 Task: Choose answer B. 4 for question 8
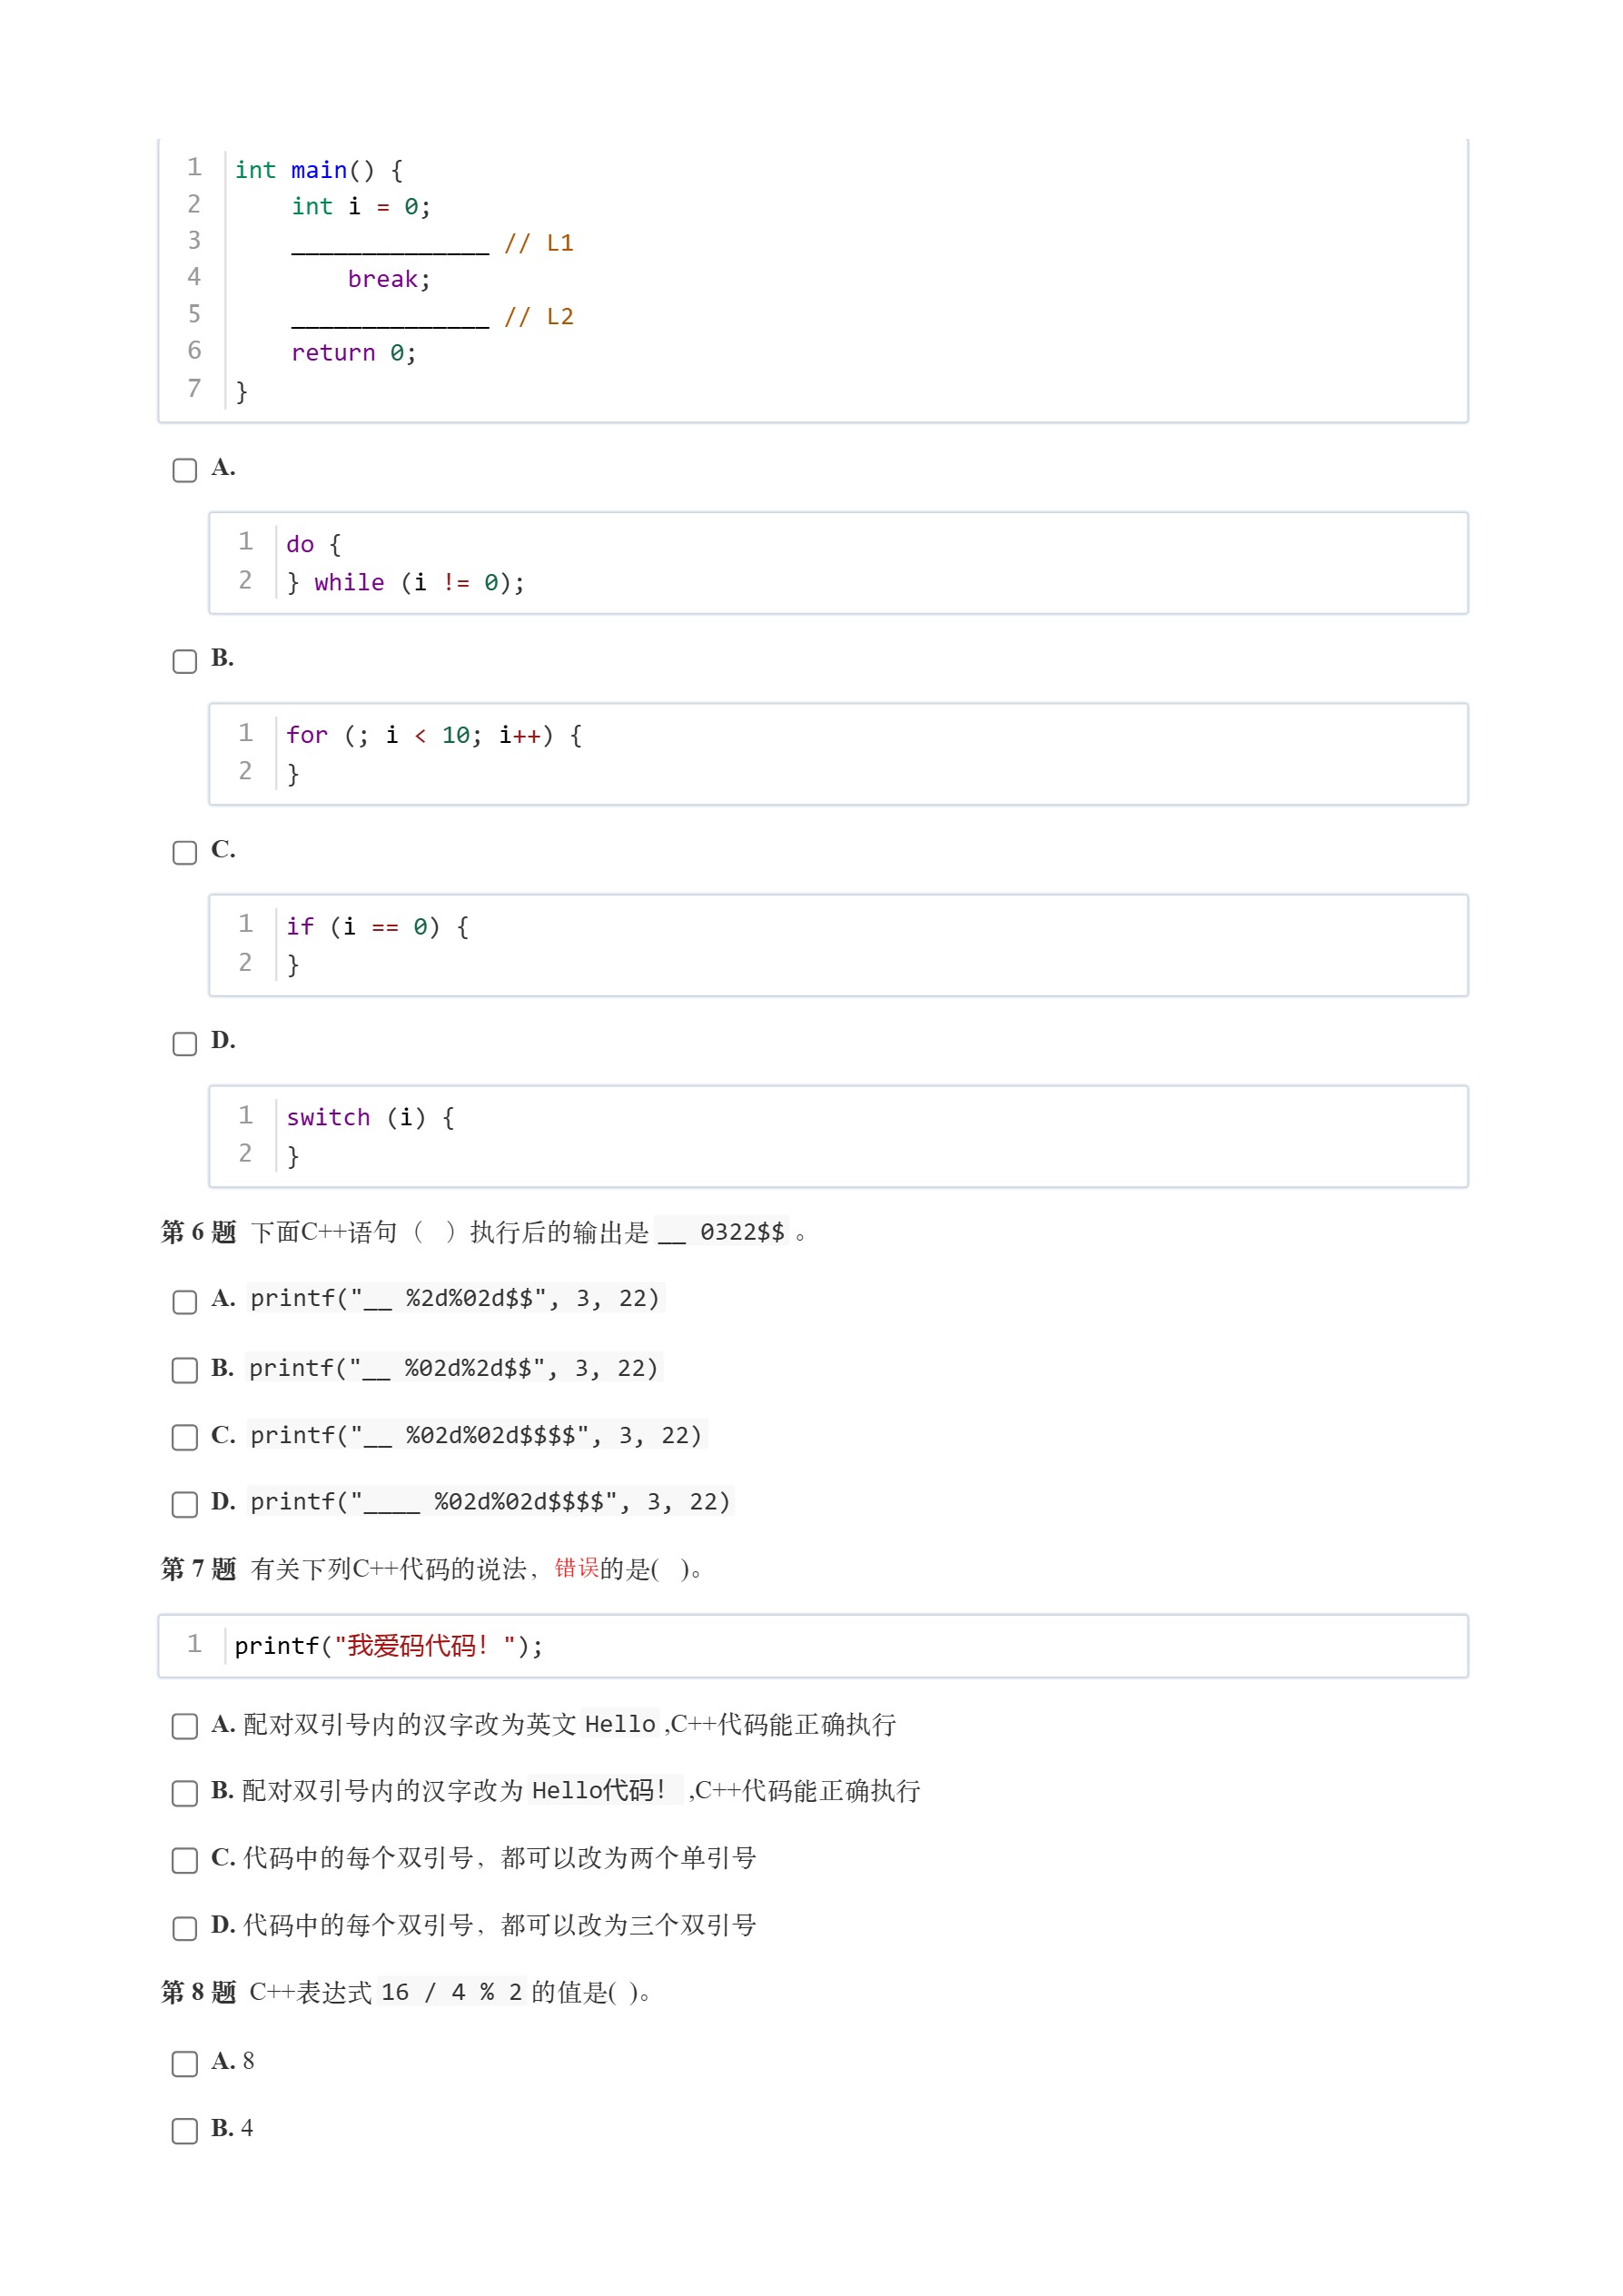click(185, 2130)
